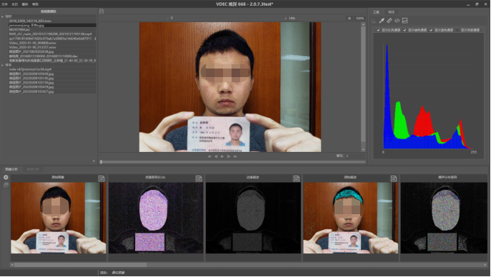
Task: Select the greyed-out video analysis tab
Action: [x=33, y=169]
